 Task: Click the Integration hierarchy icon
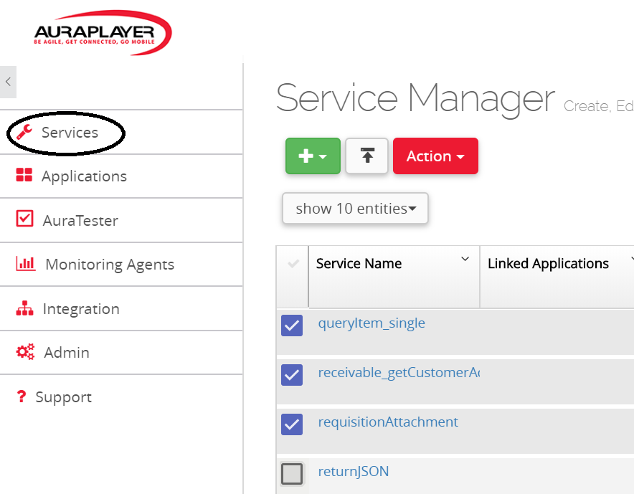pyautogui.click(x=24, y=308)
